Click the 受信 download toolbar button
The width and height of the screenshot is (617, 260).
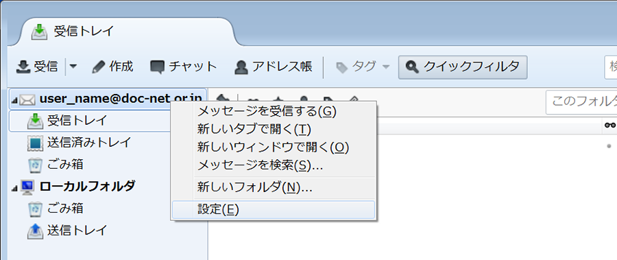coord(37,67)
